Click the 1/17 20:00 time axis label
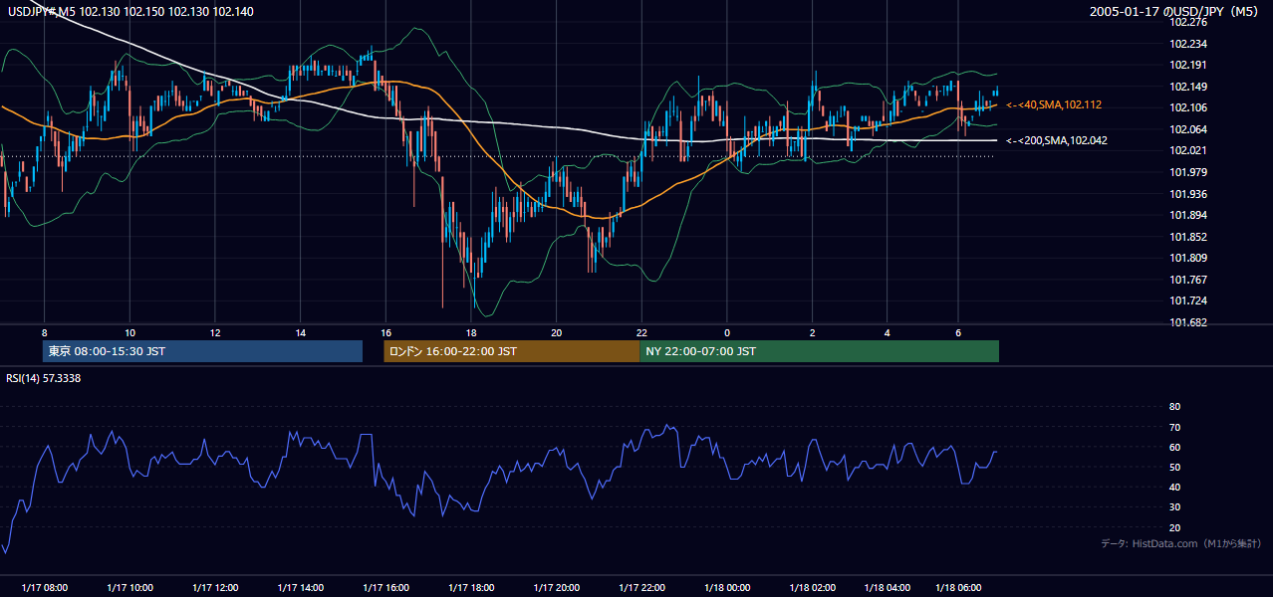The width and height of the screenshot is (1273, 597). pos(557,588)
